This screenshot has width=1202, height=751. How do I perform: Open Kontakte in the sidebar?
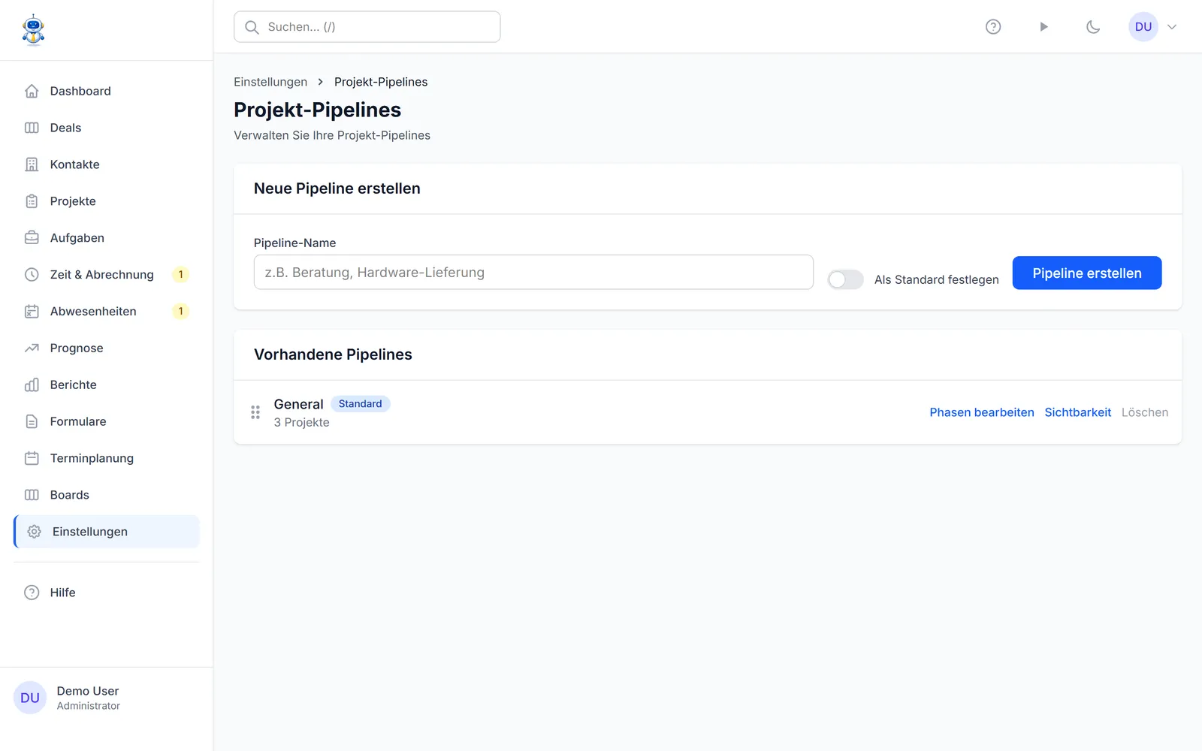click(x=107, y=164)
